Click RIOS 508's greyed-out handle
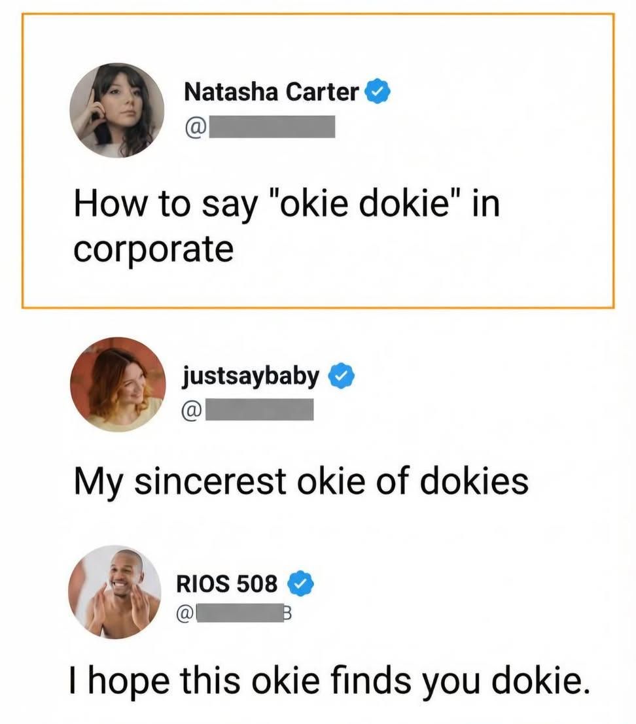636x724 pixels. 239,615
